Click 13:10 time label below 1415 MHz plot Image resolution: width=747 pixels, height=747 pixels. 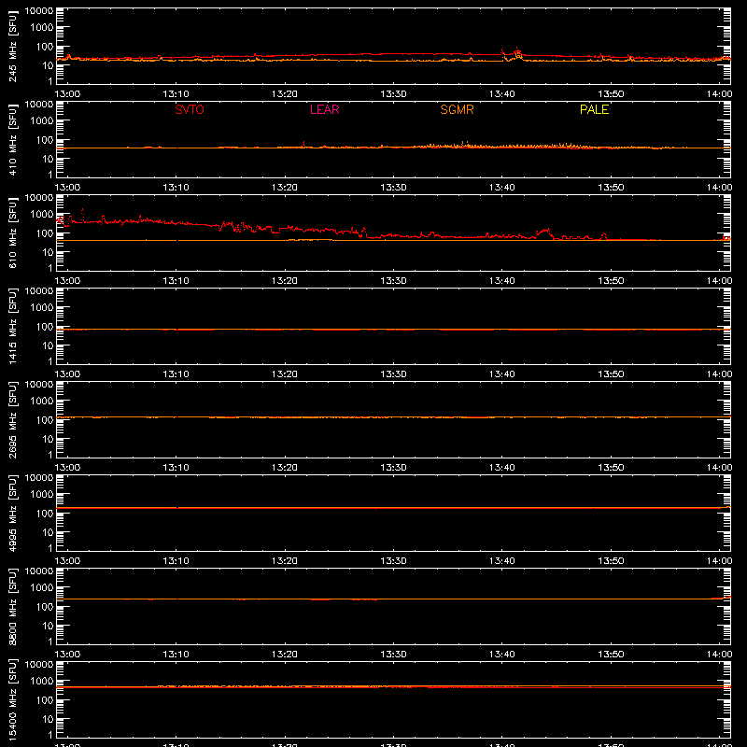tap(176, 374)
